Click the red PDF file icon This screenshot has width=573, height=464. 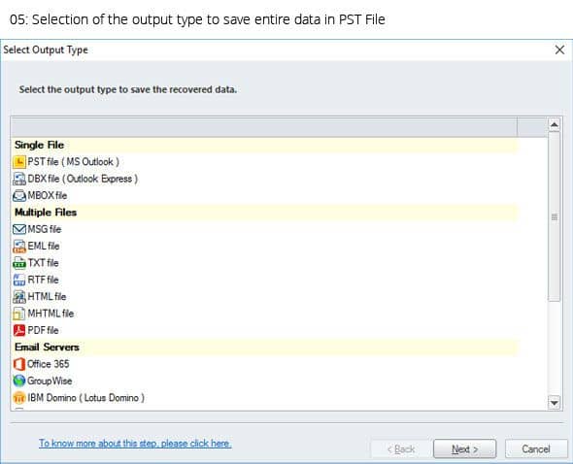tap(19, 330)
